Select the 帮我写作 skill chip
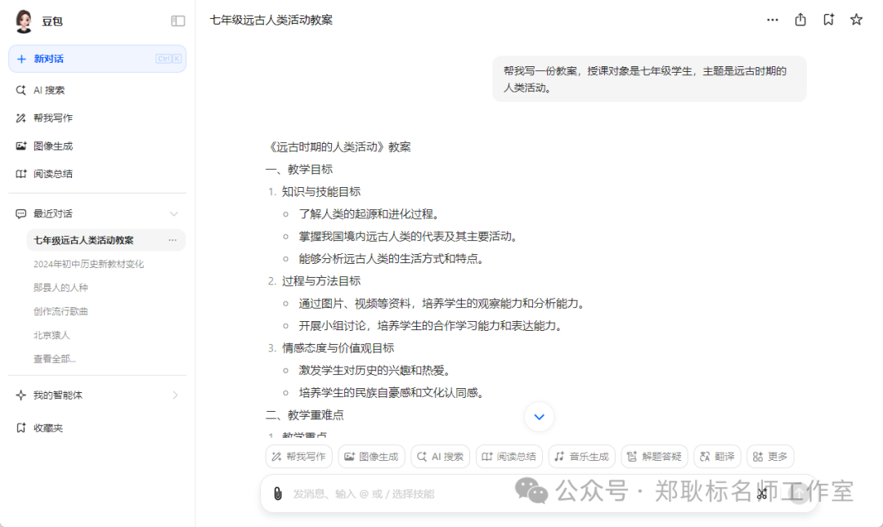The height and width of the screenshot is (527, 883). click(298, 457)
